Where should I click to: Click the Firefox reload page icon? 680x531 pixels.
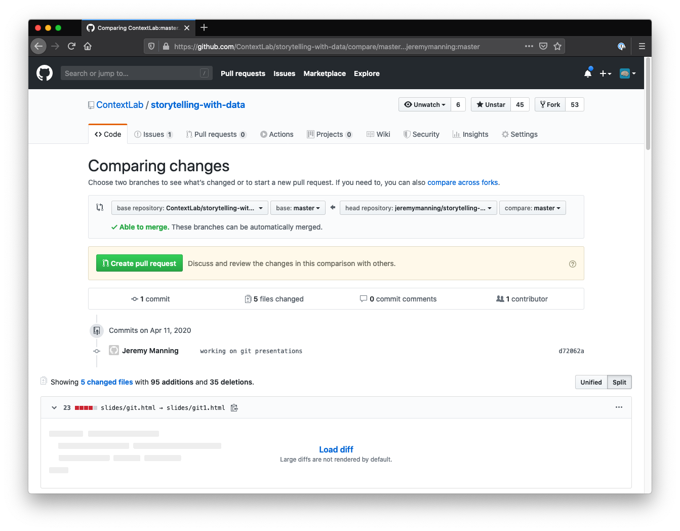(71, 46)
